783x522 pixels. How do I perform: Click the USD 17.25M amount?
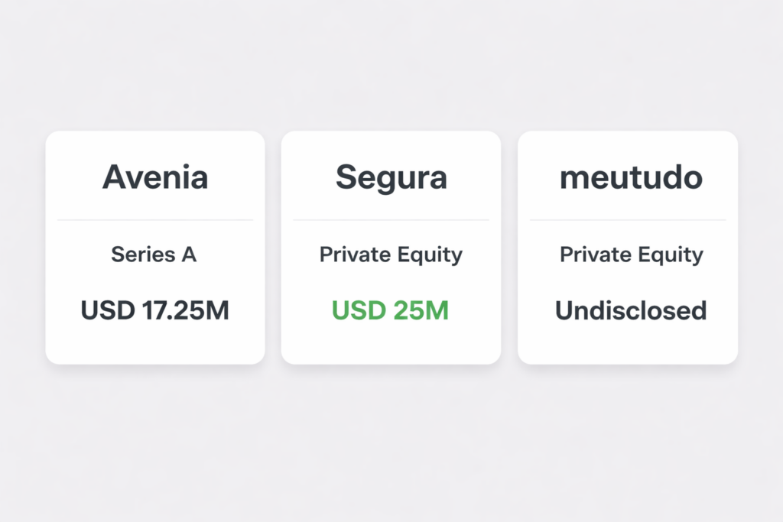(154, 311)
